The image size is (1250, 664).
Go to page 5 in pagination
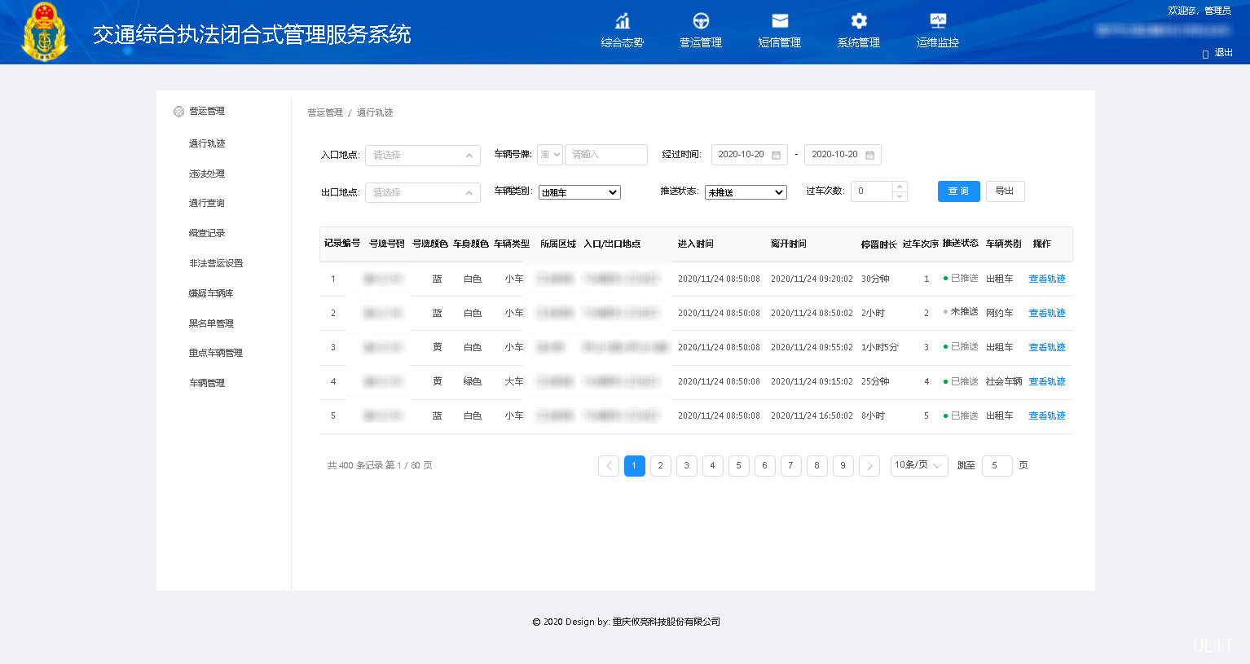[x=738, y=465]
